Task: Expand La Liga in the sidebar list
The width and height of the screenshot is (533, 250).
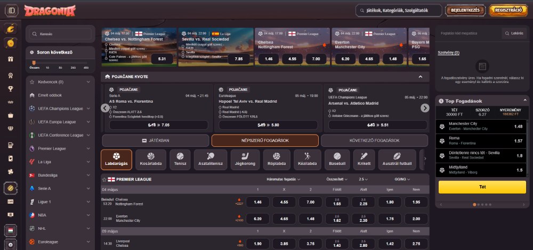Action: click(60, 162)
